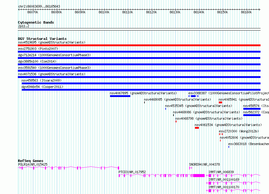This screenshot has height=194, width=269.
Task: Open the POLR1A|NM_015425 gene label
Action: pos(33,164)
